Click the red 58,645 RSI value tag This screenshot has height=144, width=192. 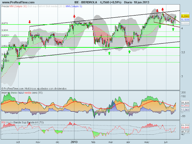[x=185, y=127]
